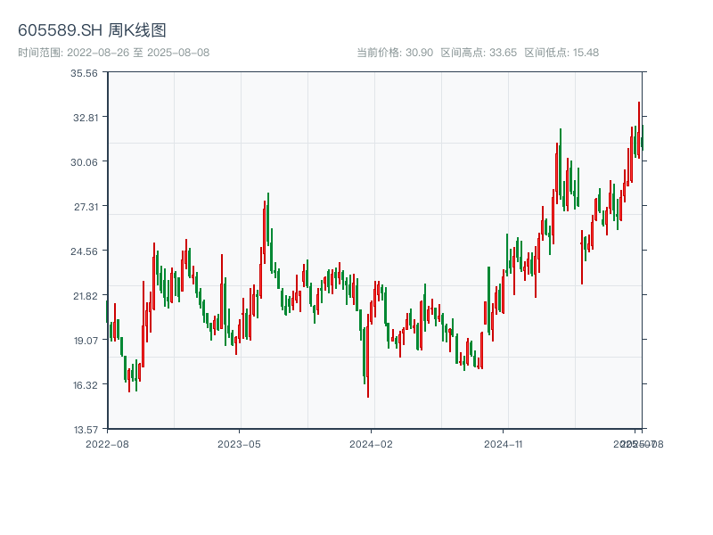This screenshot has height=535, width=713.
Task: Click the chart title 605589.SH 周K线图
Action: pos(92,30)
